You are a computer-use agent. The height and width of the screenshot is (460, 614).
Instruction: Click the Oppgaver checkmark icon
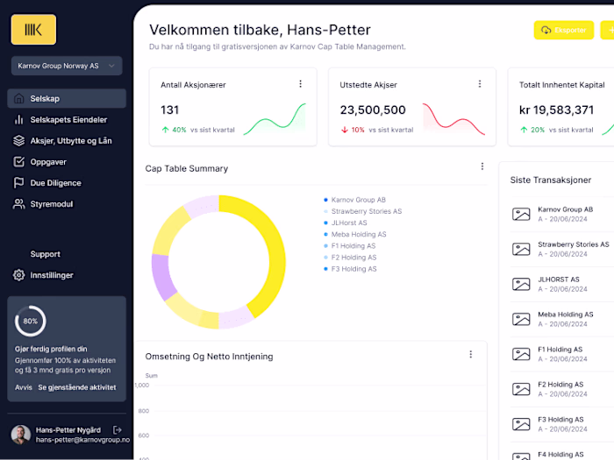point(19,162)
